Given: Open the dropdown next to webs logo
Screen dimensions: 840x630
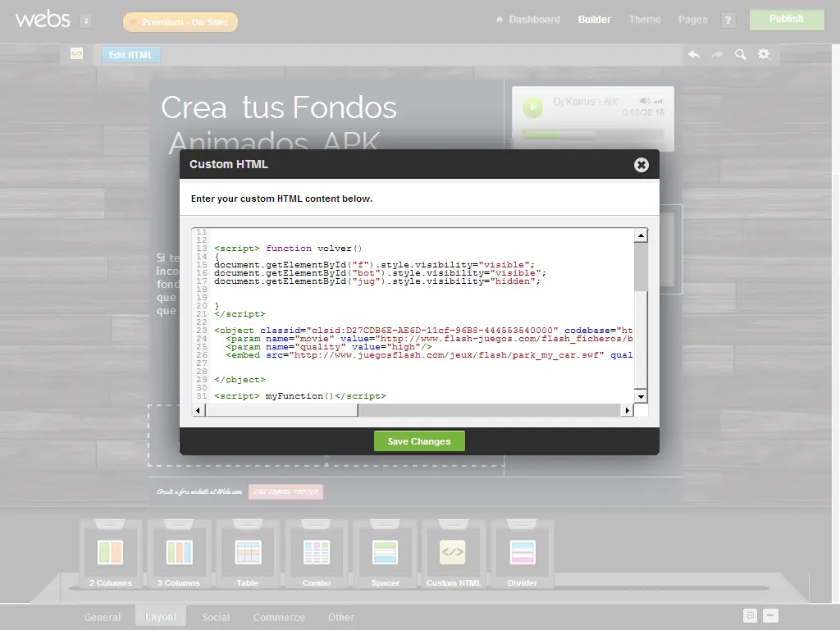Looking at the screenshot, I should pyautogui.click(x=86, y=21).
